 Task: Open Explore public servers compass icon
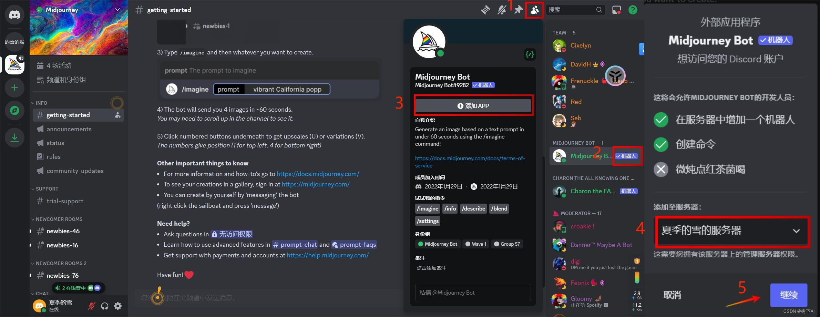point(14,111)
